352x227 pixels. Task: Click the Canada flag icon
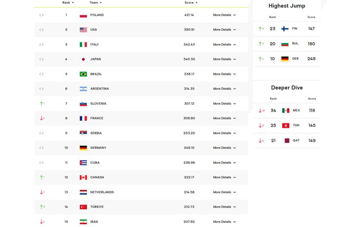click(83, 178)
